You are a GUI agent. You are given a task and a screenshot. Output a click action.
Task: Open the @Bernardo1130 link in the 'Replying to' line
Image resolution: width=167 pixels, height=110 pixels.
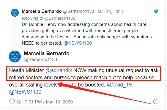[x=60, y=18]
